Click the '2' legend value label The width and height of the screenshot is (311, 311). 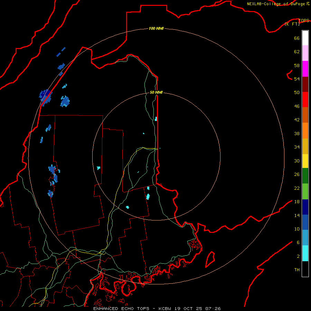click(298, 256)
